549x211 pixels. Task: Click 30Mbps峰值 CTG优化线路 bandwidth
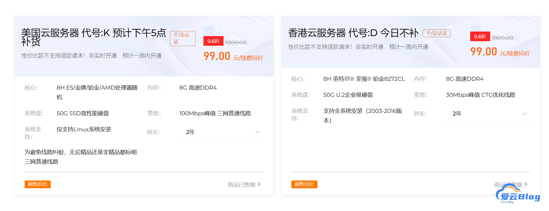coord(480,95)
